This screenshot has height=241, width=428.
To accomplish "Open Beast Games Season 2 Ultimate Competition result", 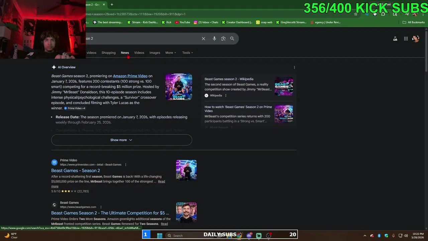I will tap(110, 213).
